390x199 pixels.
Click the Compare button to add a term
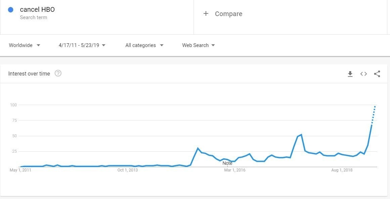pos(228,14)
